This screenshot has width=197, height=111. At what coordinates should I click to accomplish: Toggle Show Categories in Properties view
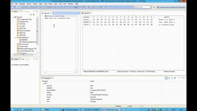[x=166, y=78]
